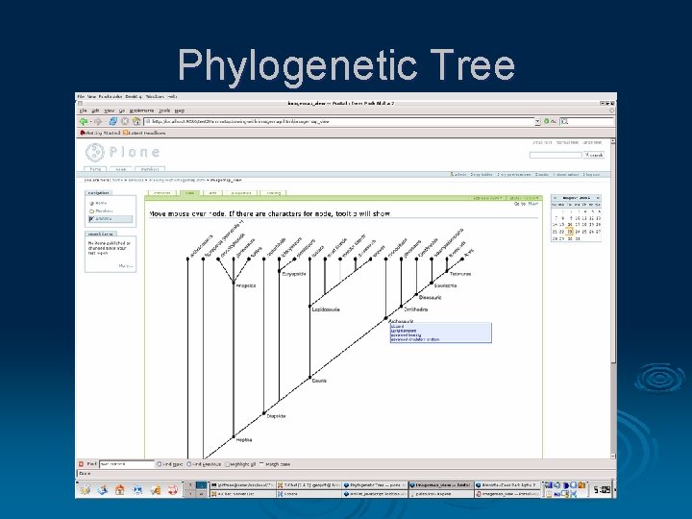
Task: Click the Euryapsida node dot
Action: pyautogui.click(x=280, y=271)
